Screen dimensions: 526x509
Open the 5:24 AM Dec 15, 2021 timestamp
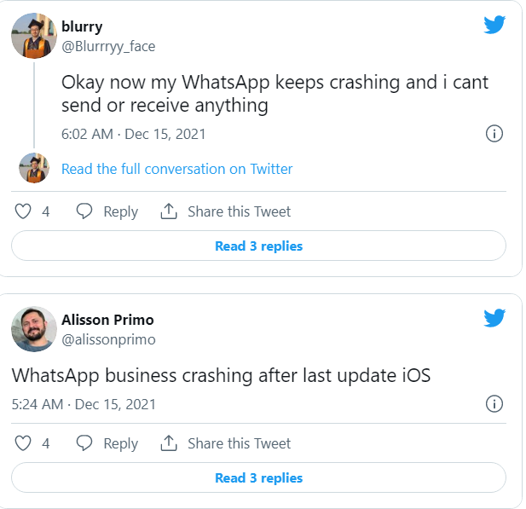tap(84, 403)
